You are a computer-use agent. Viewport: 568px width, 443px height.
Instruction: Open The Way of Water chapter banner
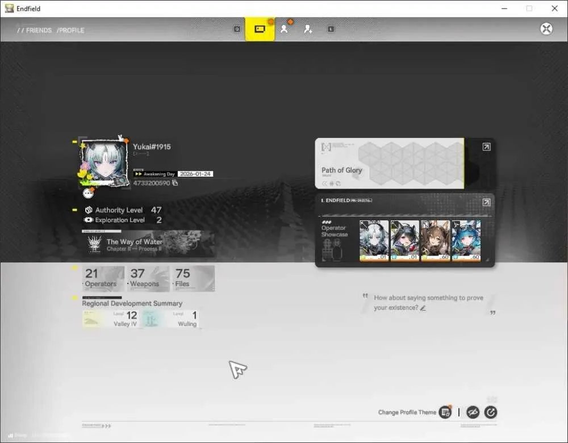pyautogui.click(x=148, y=244)
